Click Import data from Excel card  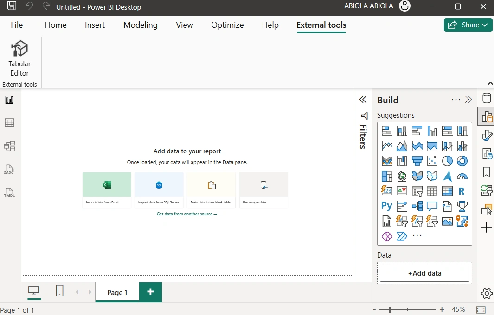(x=107, y=190)
